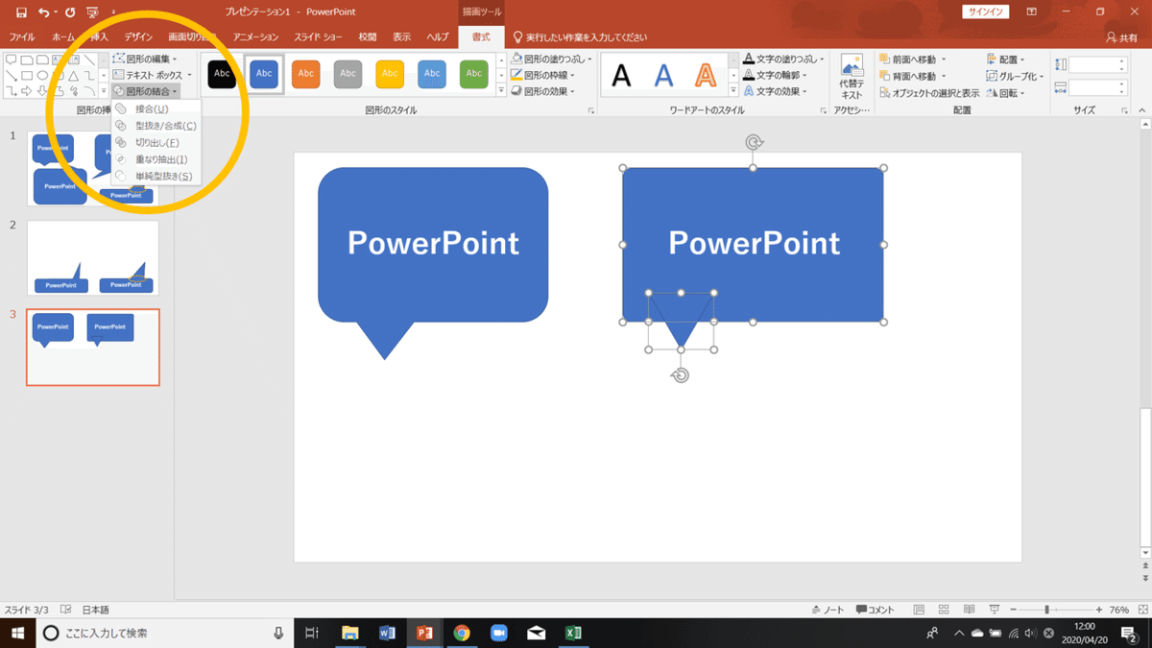This screenshot has height=648, width=1152.
Task: Apply the green Abc shape style
Action: (x=474, y=74)
